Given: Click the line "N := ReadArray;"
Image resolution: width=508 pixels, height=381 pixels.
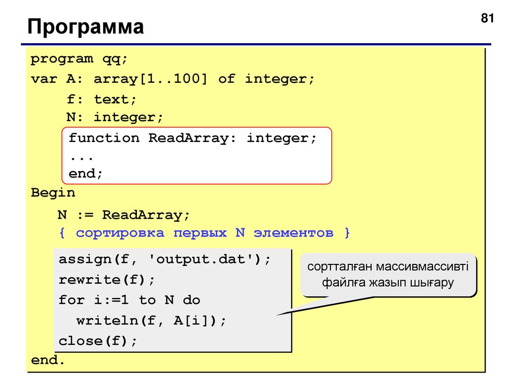Looking at the screenshot, I should coord(124,215).
